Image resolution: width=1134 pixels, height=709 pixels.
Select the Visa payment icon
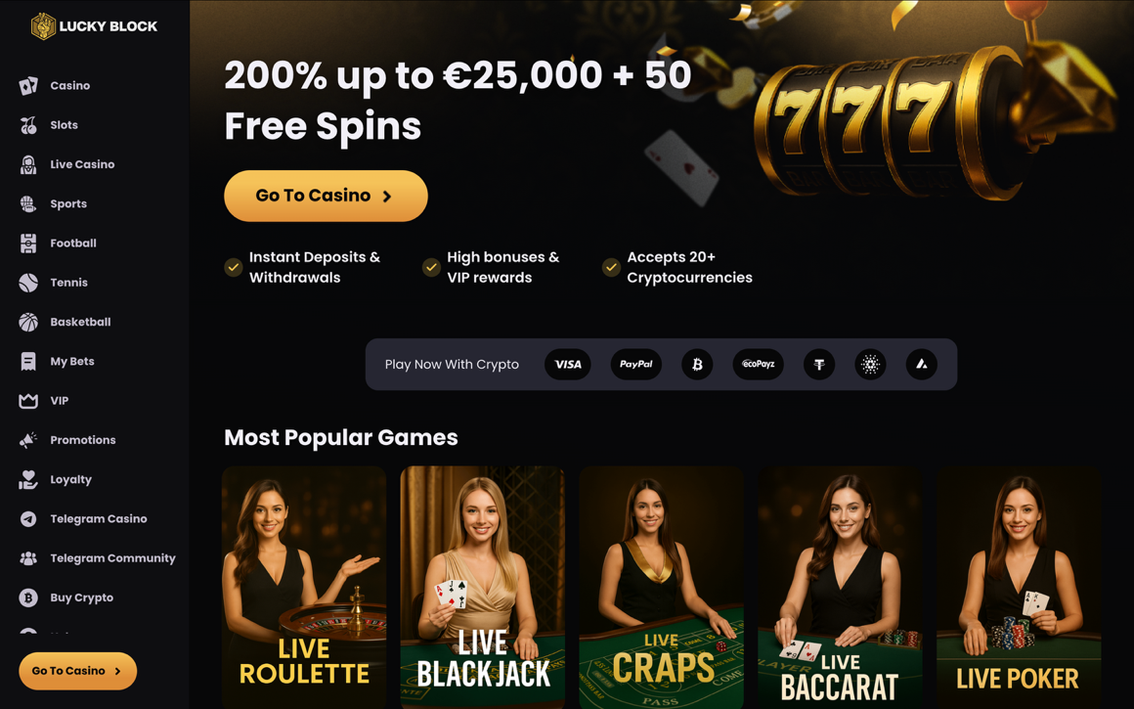coord(568,364)
